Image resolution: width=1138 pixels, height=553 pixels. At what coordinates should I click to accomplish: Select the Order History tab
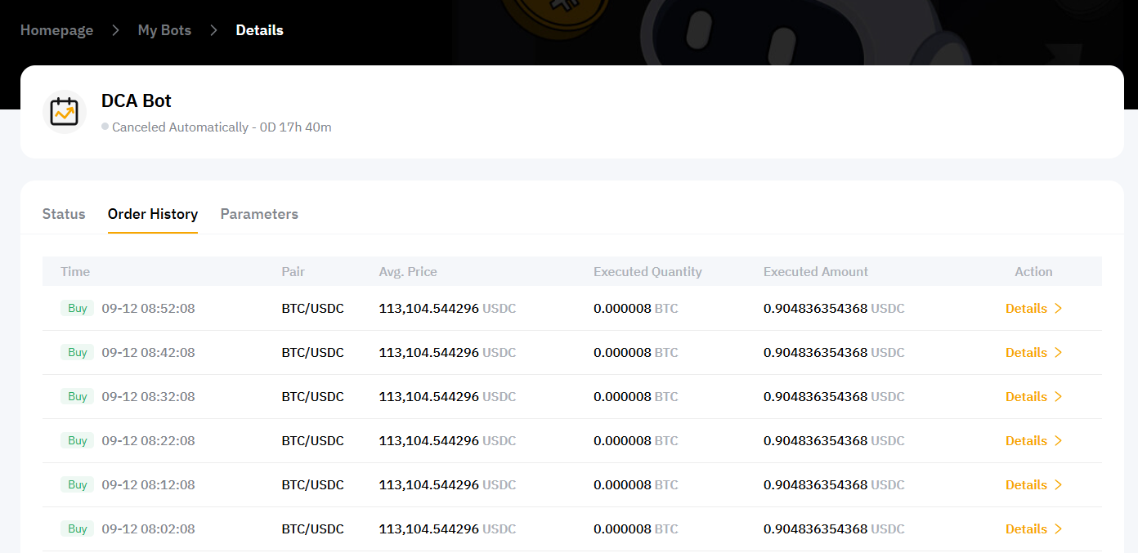pos(153,214)
